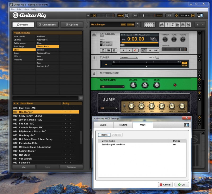Click the Guitar Rig logo
The width and height of the screenshot is (212, 194).
29,15
